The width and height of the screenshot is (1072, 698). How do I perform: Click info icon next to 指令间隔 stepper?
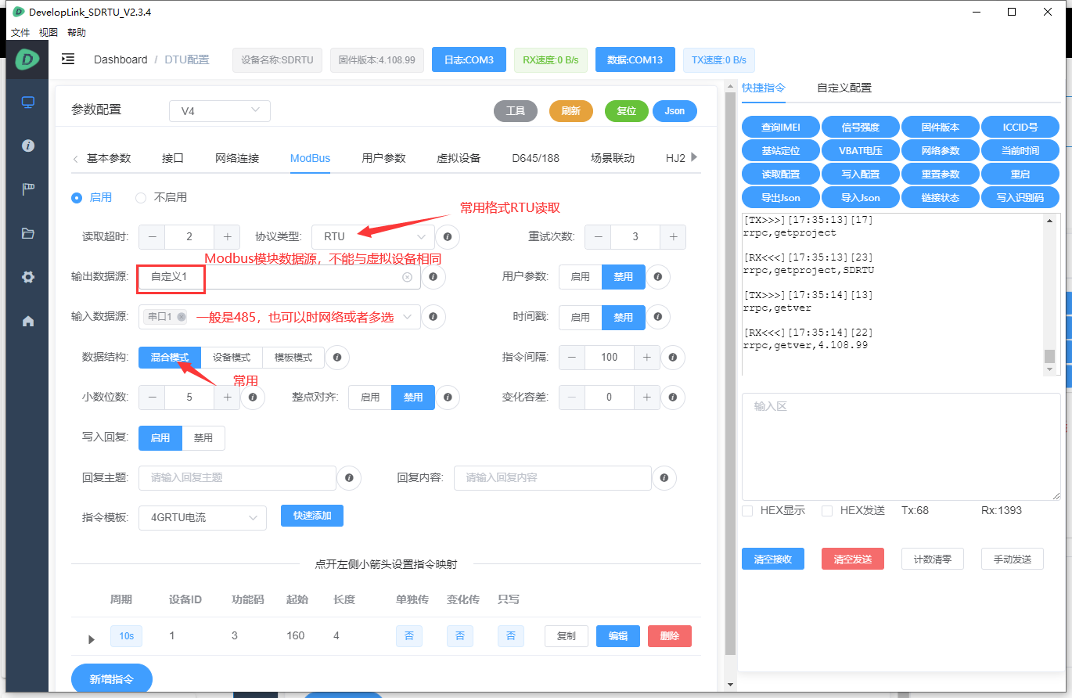point(673,357)
